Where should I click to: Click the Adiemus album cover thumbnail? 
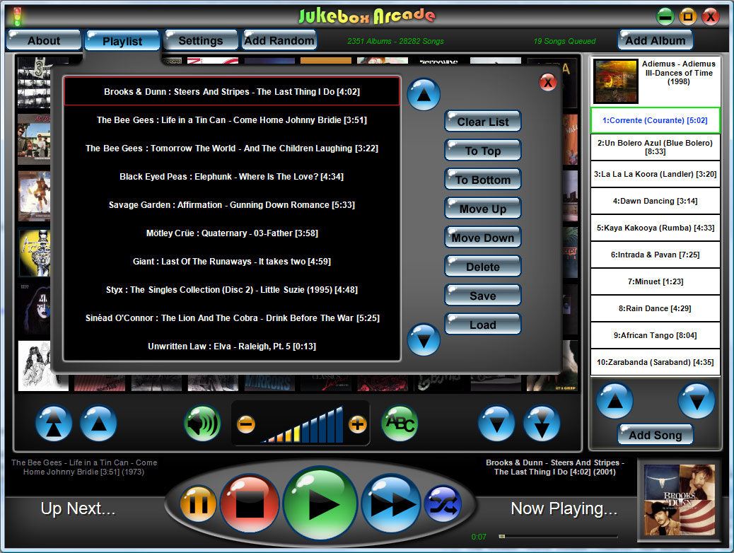pos(616,81)
